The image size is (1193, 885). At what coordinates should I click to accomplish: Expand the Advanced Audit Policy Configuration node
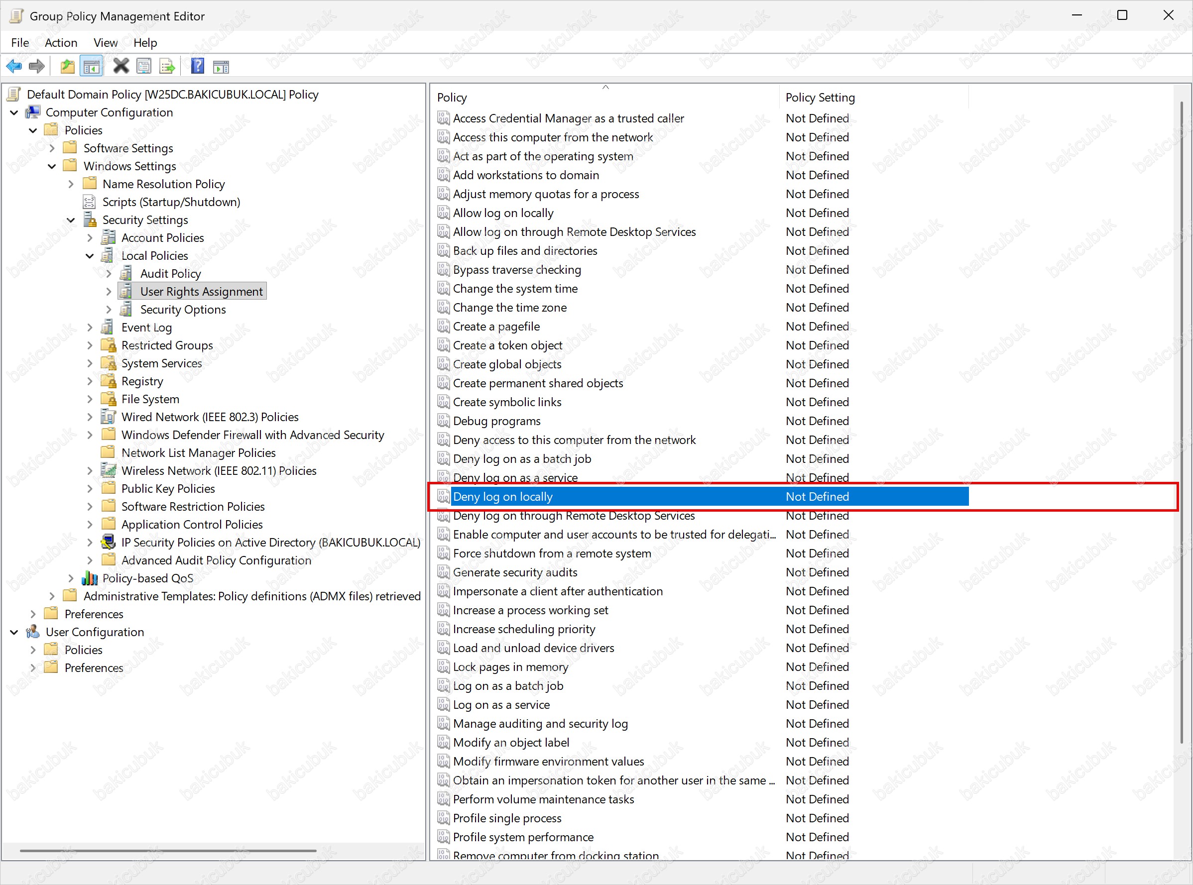coord(90,560)
